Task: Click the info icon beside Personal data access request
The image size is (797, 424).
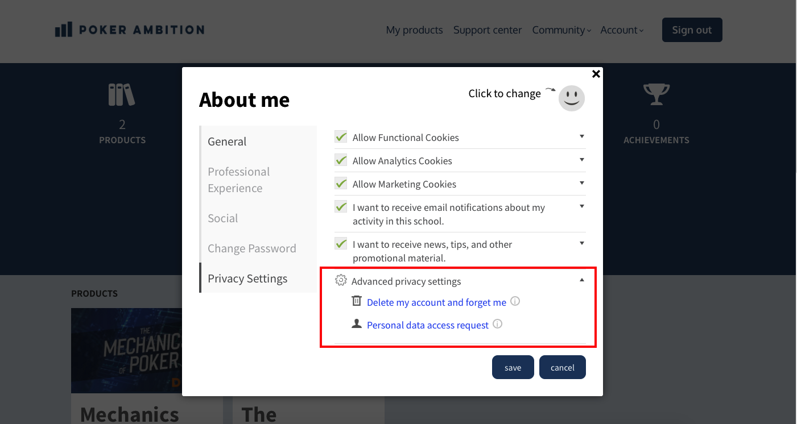Action: coord(497,324)
